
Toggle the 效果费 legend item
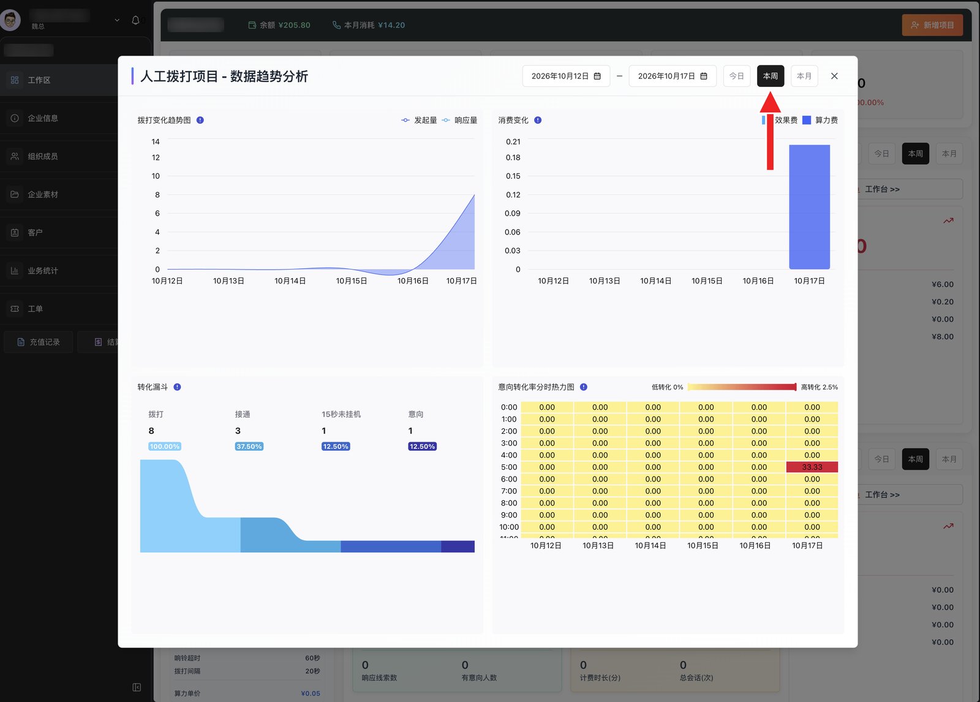(x=780, y=120)
